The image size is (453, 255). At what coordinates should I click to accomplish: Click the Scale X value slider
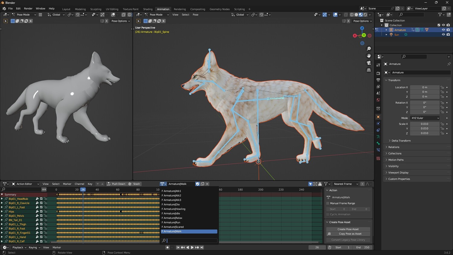point(424,124)
